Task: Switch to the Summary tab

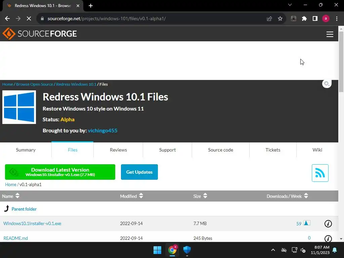Action: [26, 150]
